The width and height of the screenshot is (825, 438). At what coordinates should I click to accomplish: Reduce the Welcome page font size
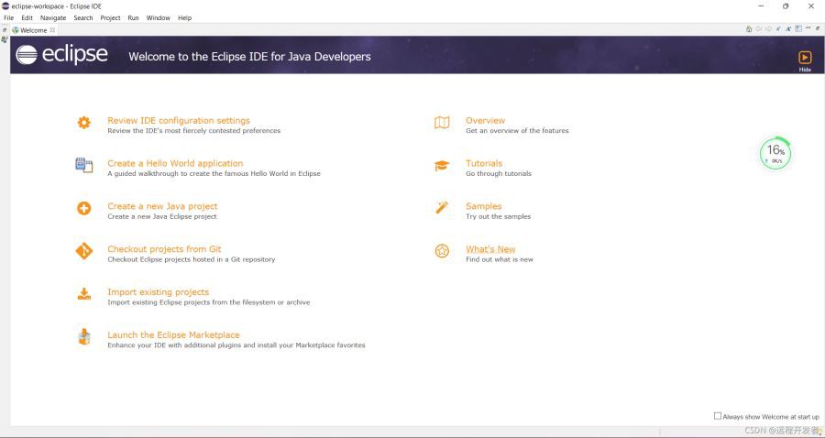click(x=778, y=29)
